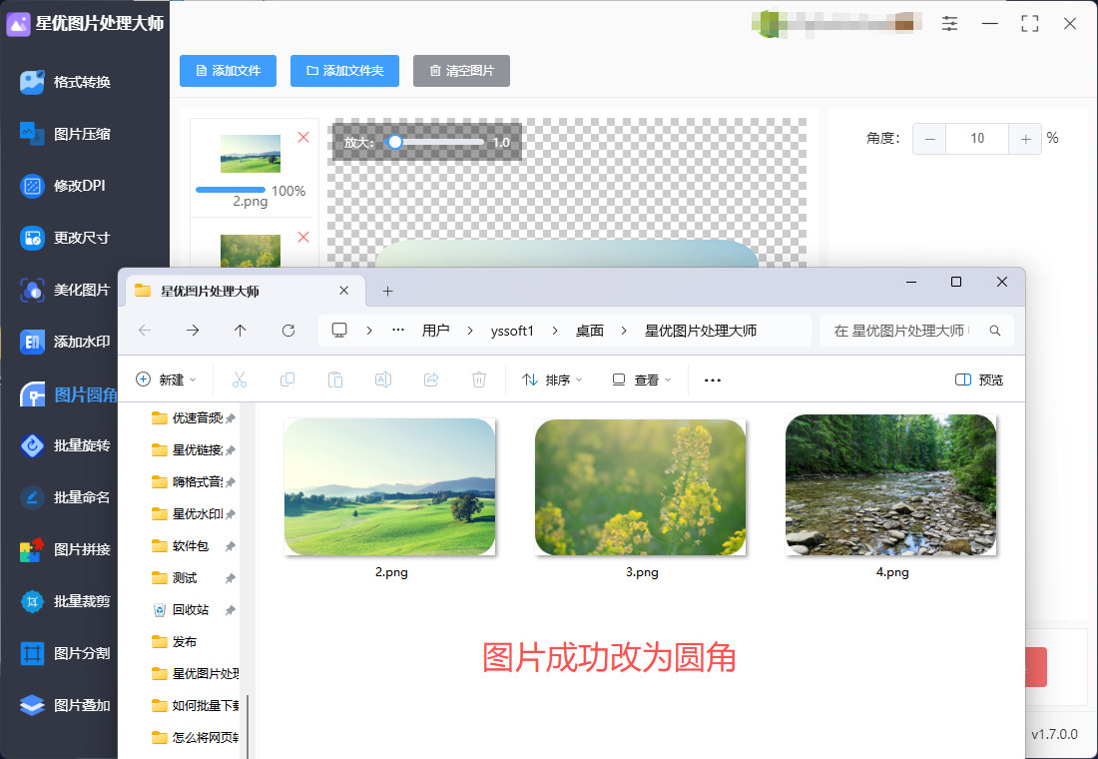Screen dimensions: 1098x759
Task: Open 批量旋转 batch rotate tool
Action: [65, 445]
